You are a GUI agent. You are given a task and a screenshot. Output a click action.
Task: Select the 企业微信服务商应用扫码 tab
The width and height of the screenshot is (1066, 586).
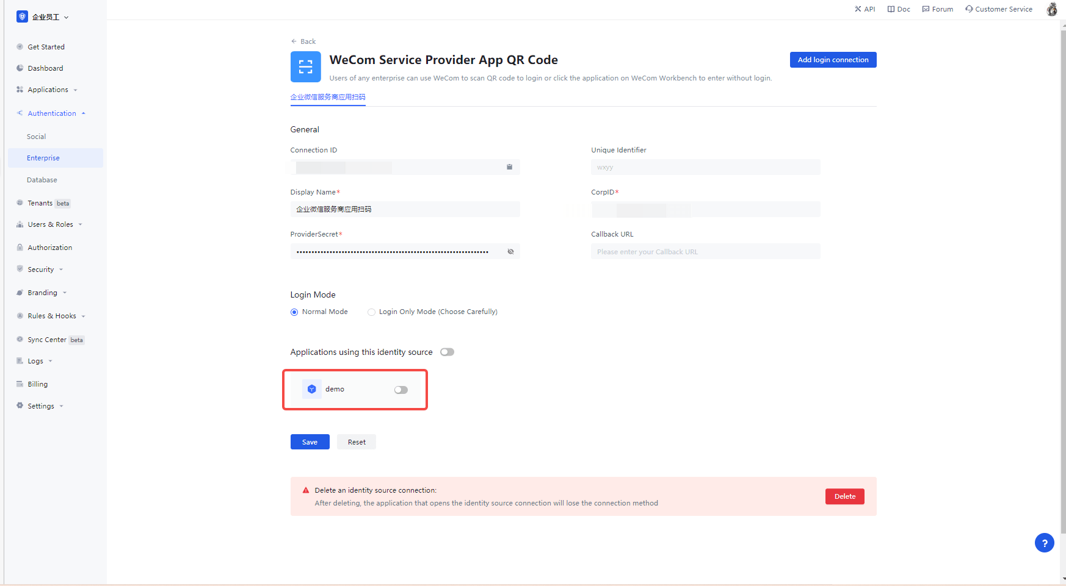(x=328, y=97)
